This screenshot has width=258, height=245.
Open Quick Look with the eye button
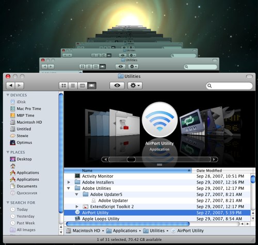click(117, 86)
